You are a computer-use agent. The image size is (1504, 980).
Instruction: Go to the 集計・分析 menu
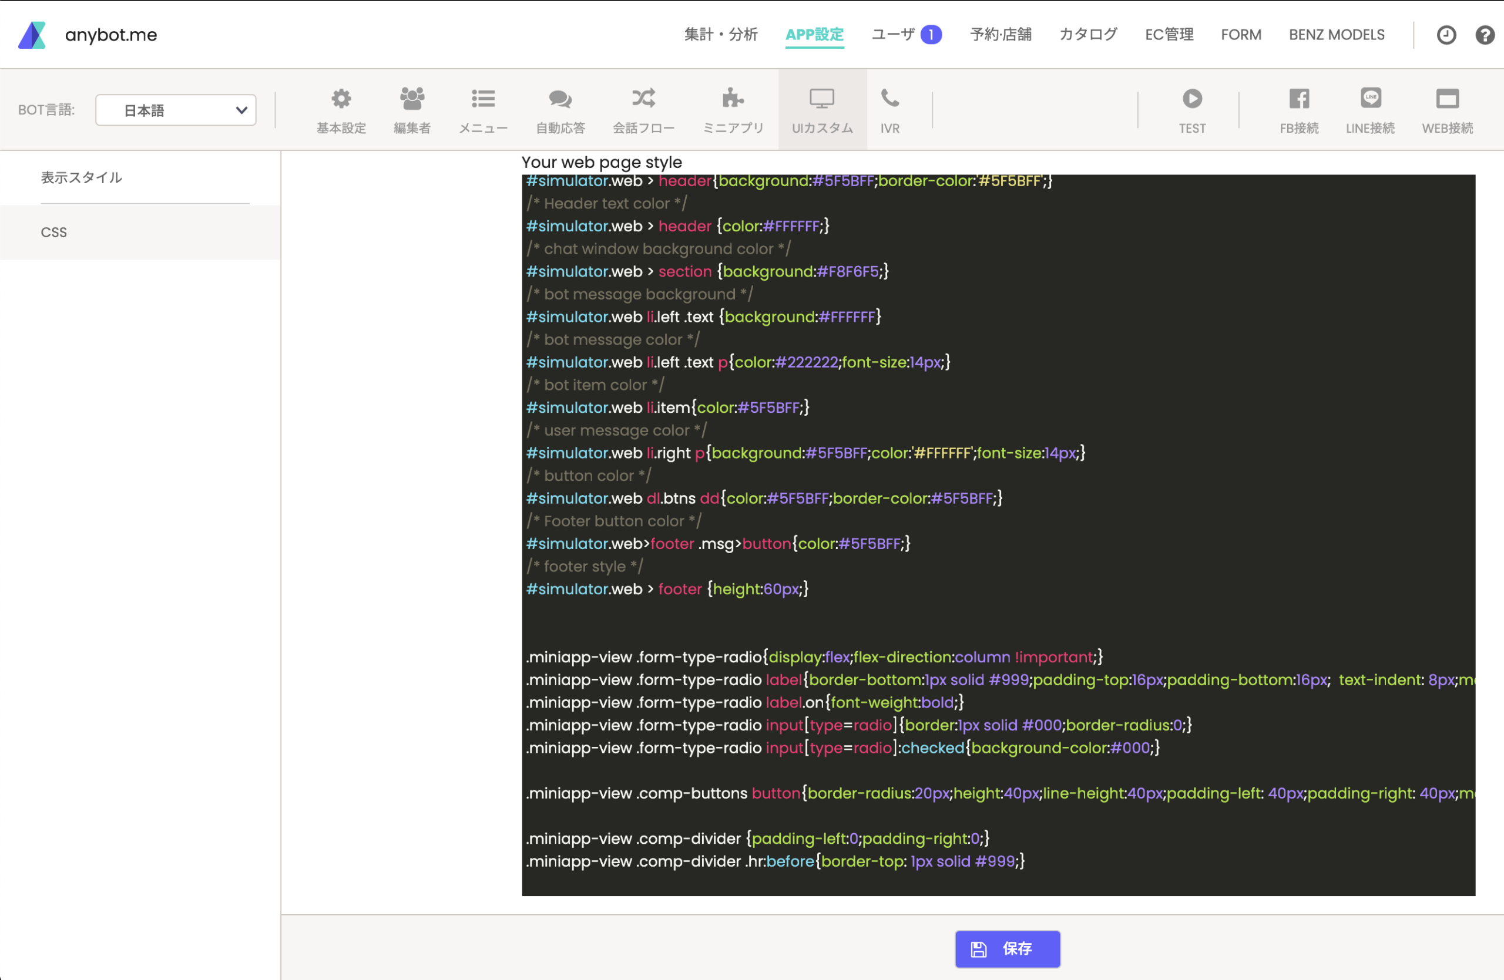click(x=721, y=35)
